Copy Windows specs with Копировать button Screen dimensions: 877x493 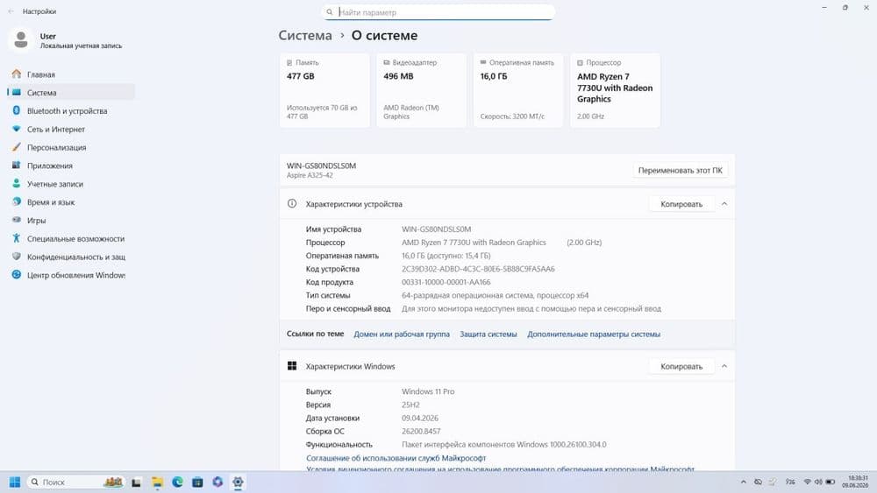click(x=681, y=366)
